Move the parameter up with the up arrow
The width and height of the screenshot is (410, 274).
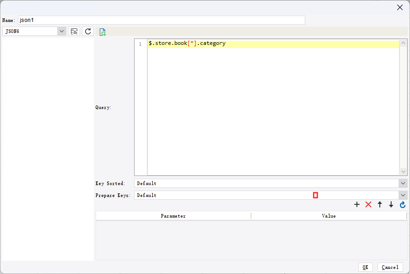pyautogui.click(x=380, y=205)
